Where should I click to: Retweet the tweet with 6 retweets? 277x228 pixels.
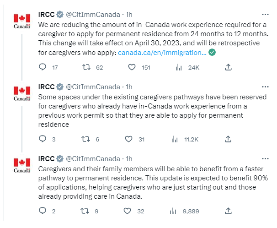[x=85, y=139]
